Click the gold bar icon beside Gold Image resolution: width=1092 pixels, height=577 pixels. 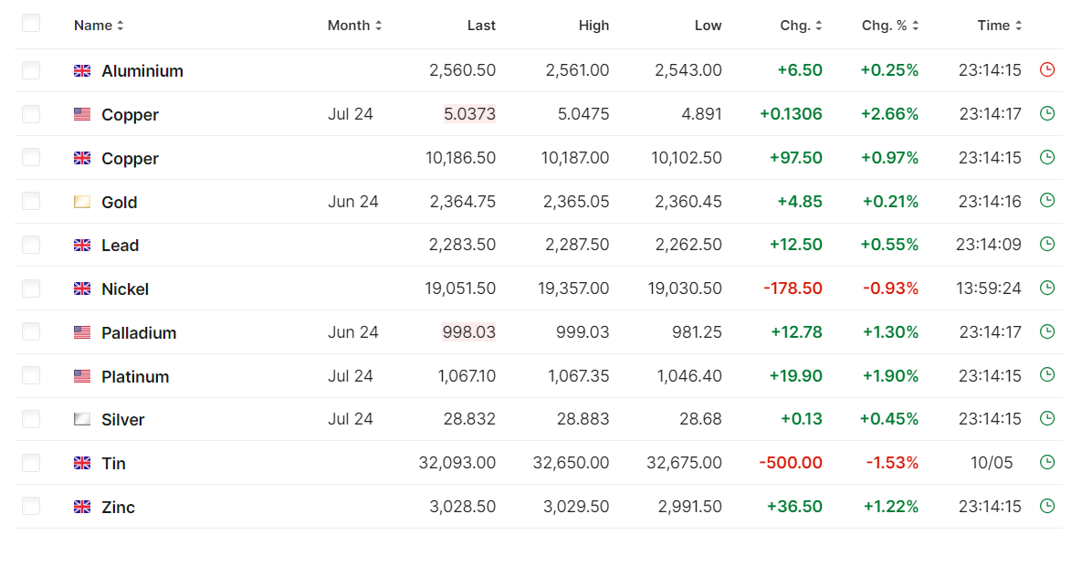pos(82,202)
